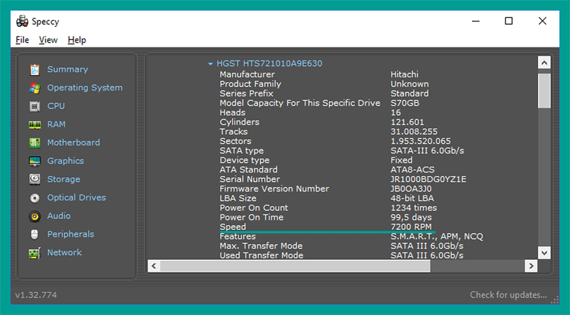570x315 pixels.
Task: Click the Power On Time 99,5 days
Action: [411, 217]
